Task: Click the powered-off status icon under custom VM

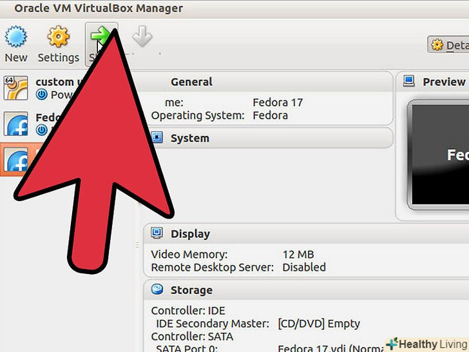Action: 42,95
